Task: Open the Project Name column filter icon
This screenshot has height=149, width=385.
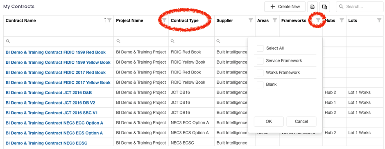Action: (164, 20)
